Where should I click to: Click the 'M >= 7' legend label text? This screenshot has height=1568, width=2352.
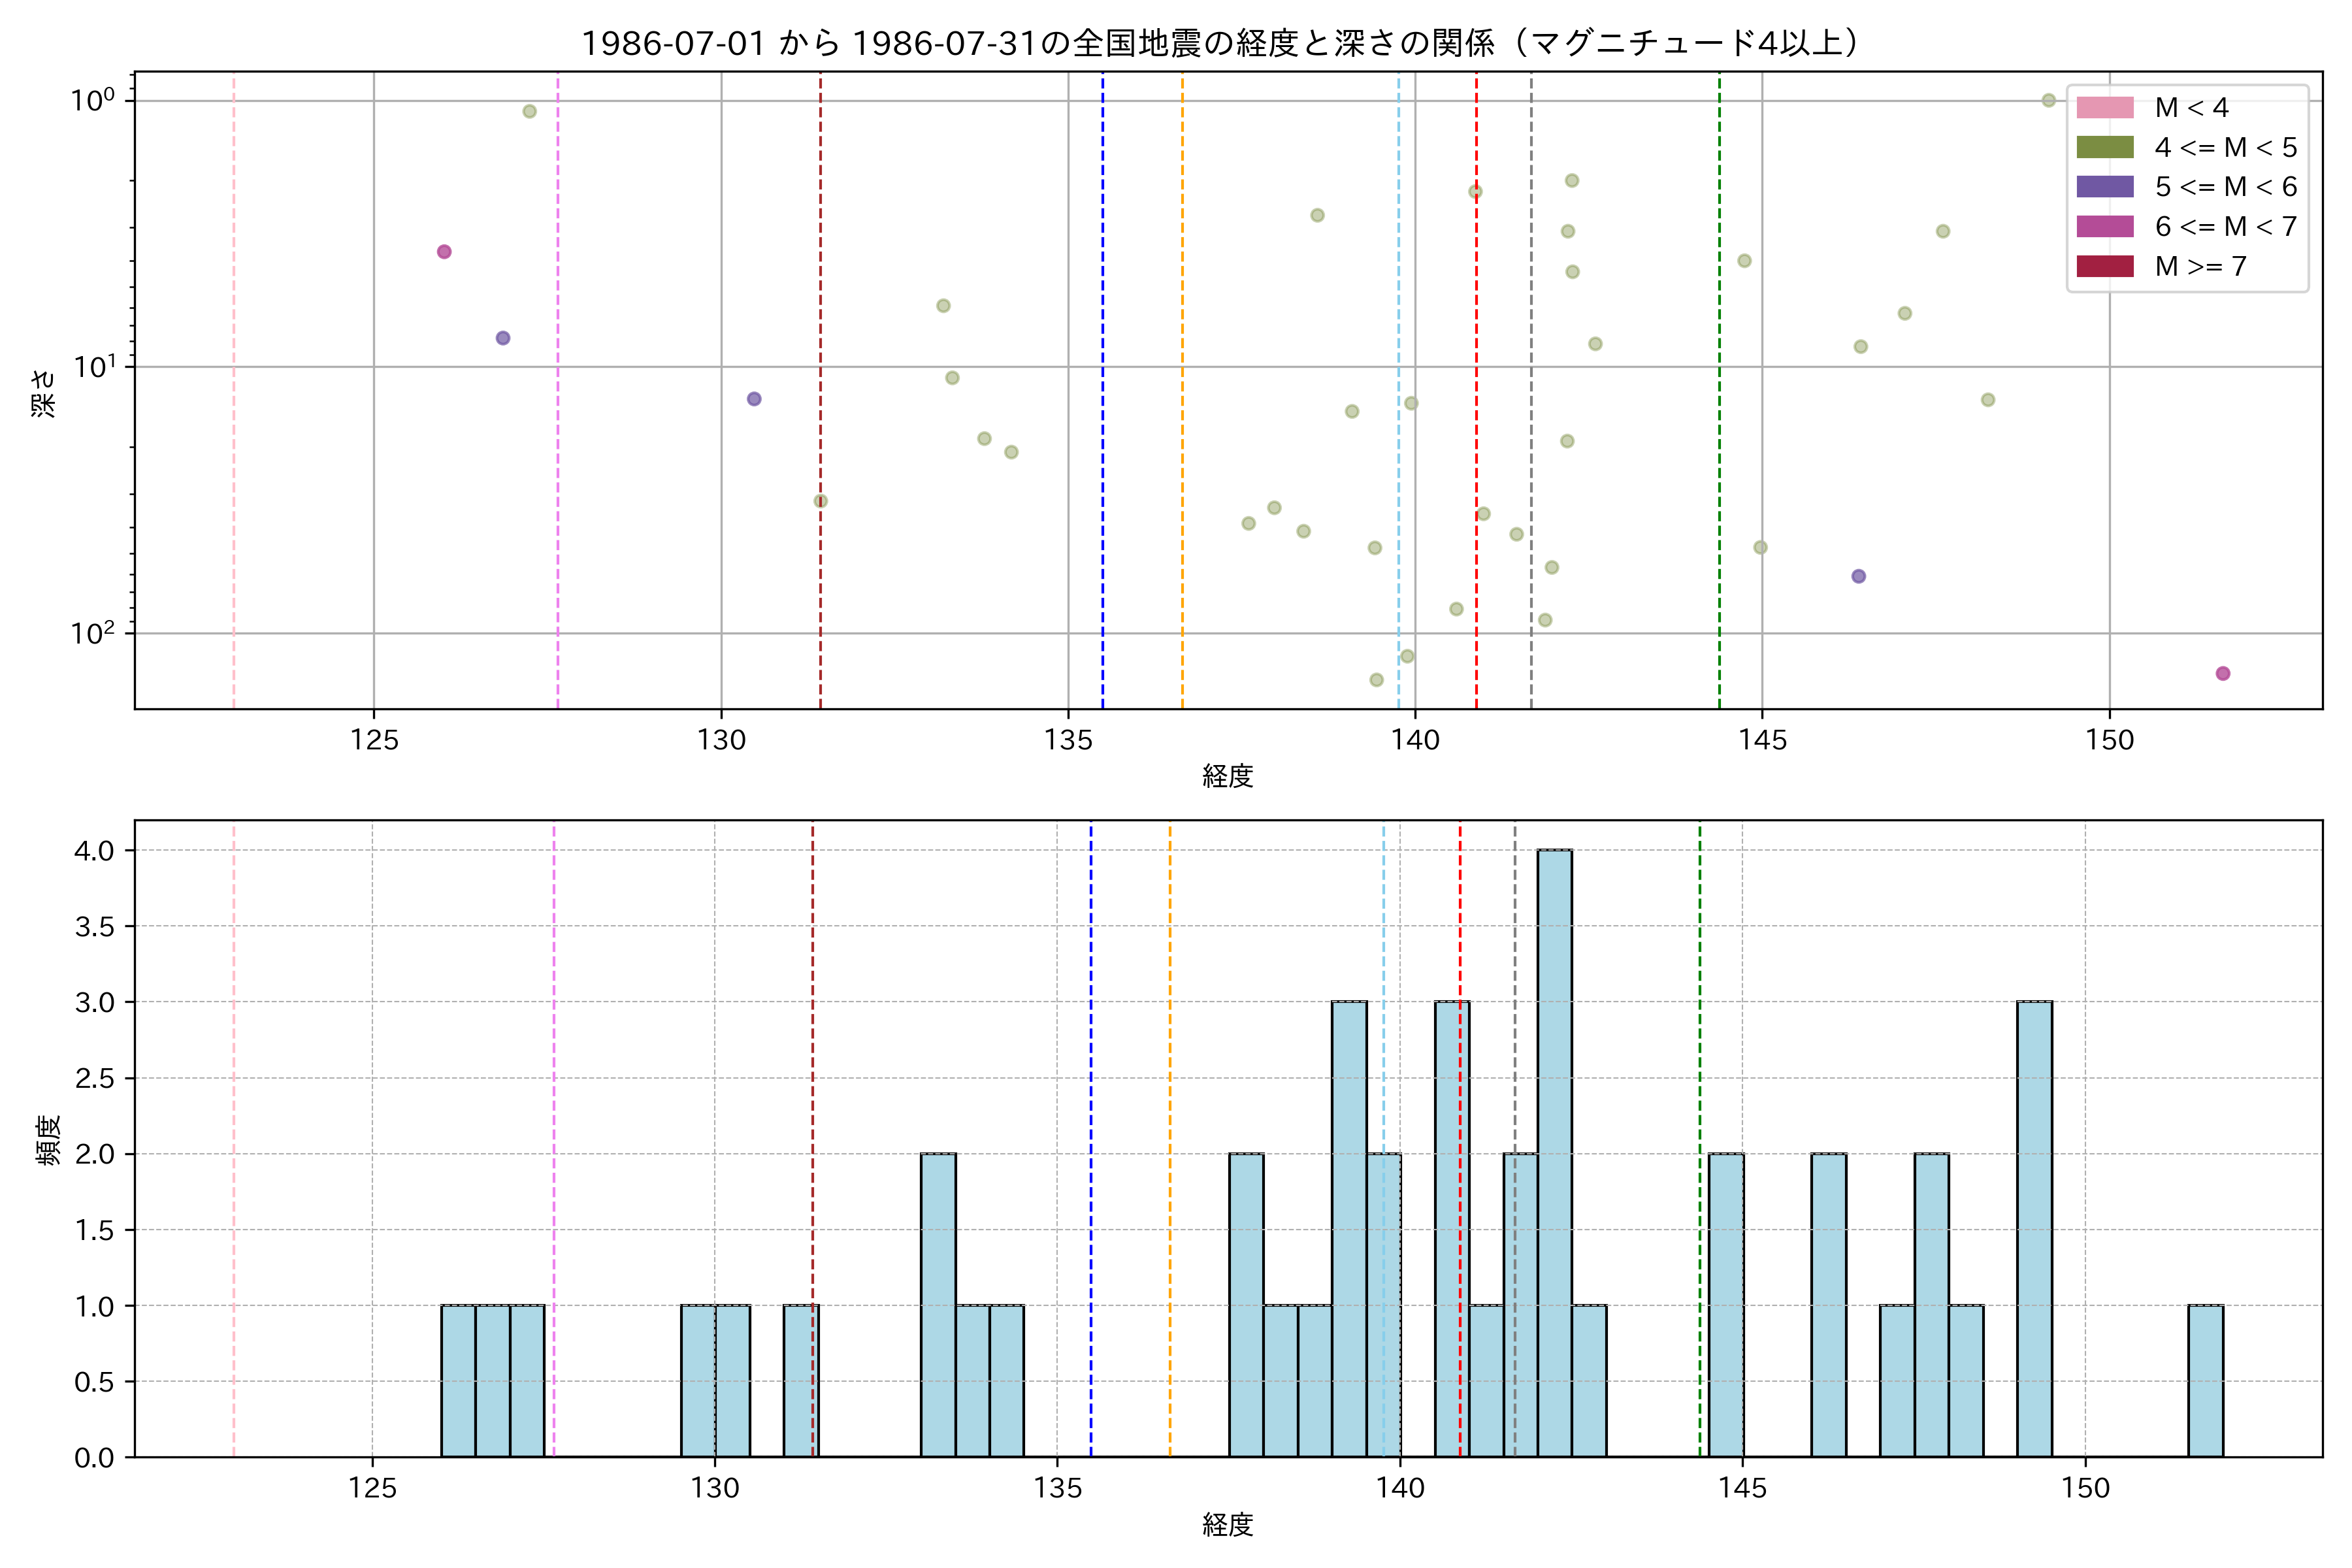[x=2200, y=266]
